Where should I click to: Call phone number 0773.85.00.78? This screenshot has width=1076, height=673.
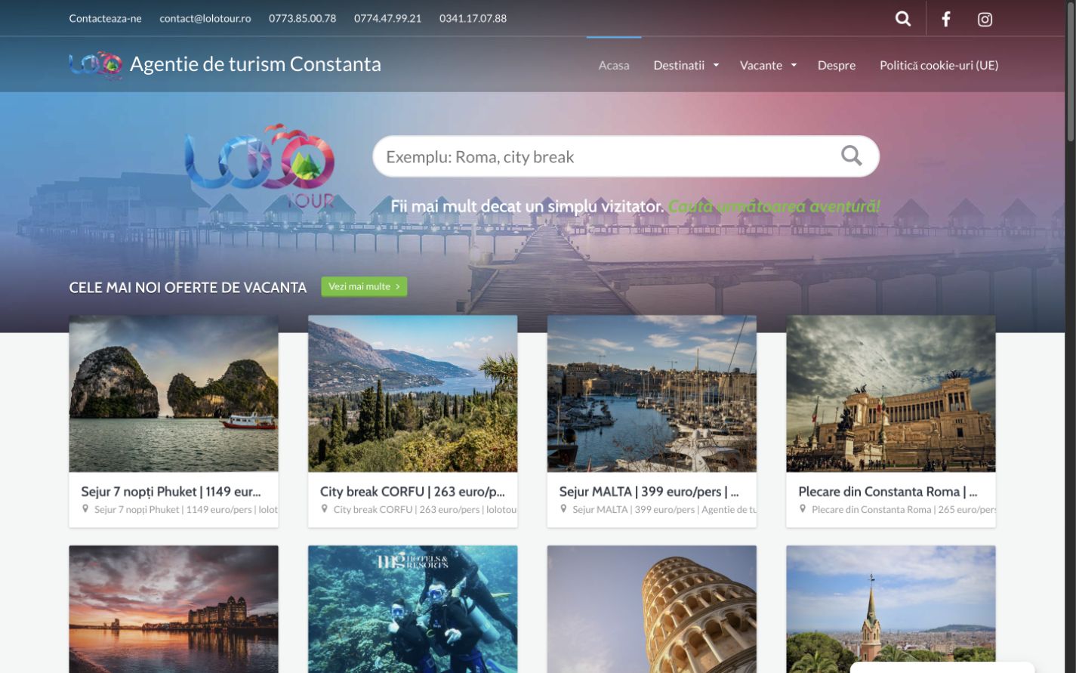(302, 18)
